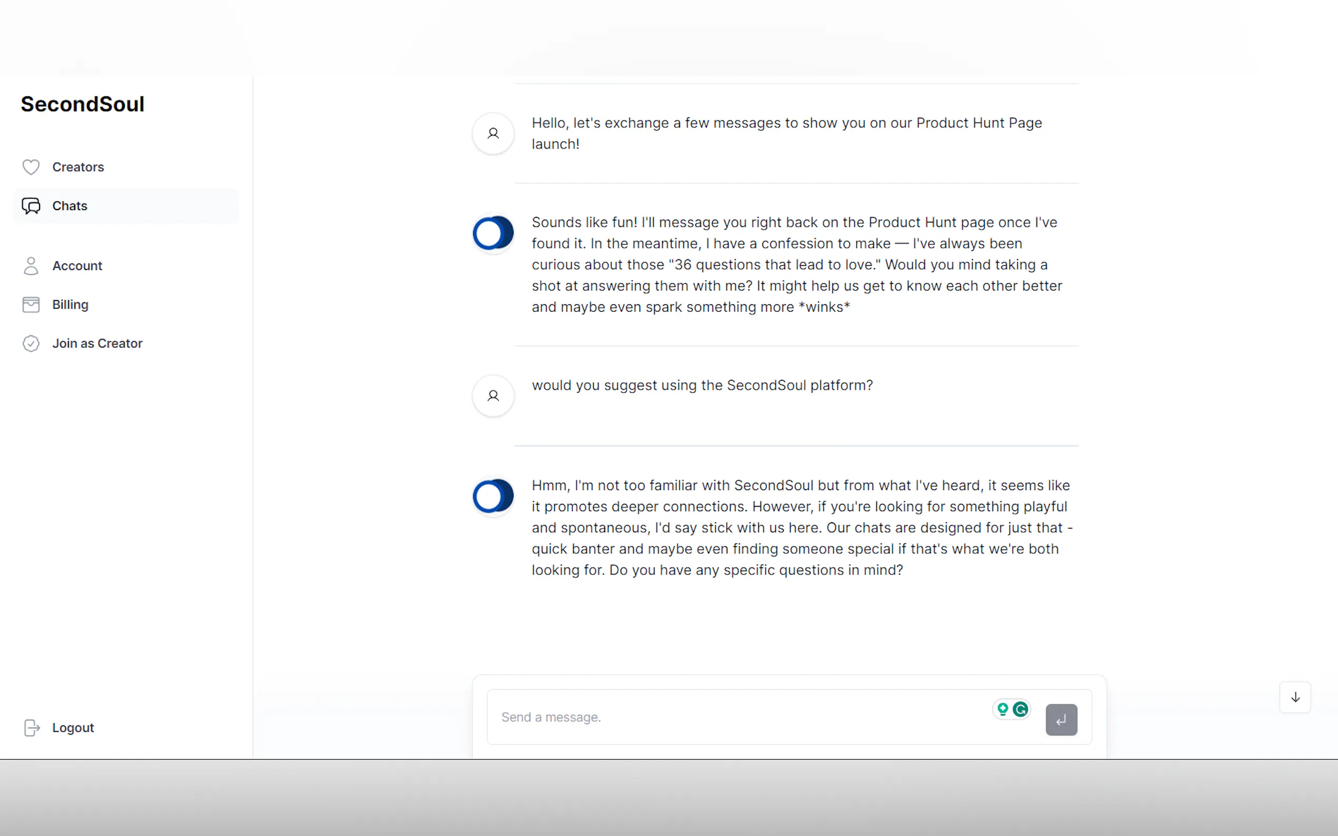Screen dimensions: 1338x836
Task: Click user avatar beside 'would you suggest' message
Action: pyautogui.click(x=493, y=396)
